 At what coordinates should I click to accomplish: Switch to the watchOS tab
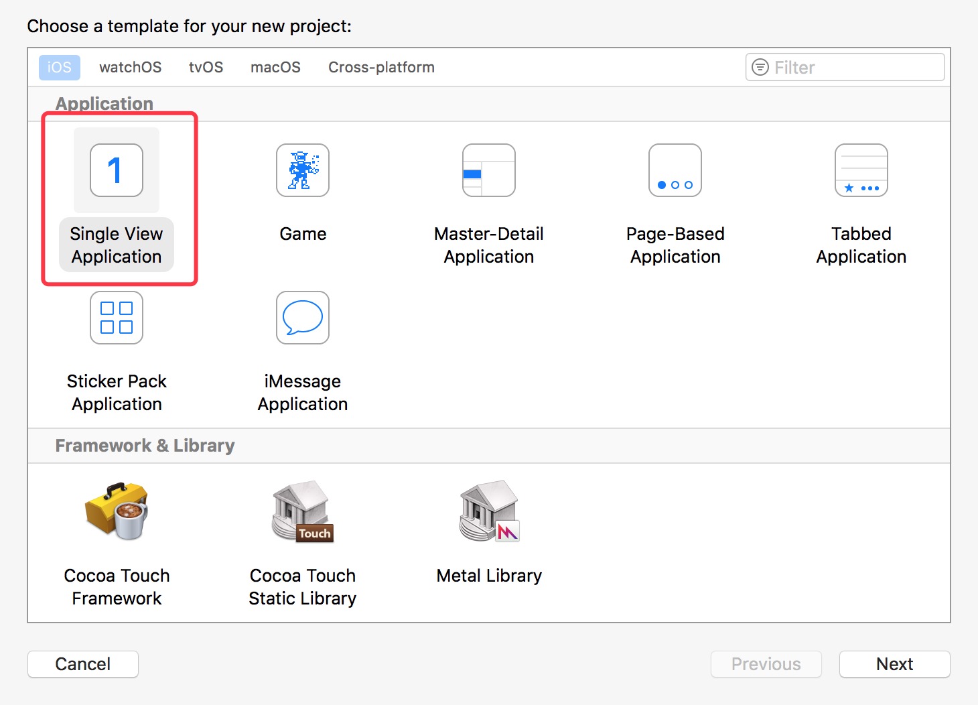(131, 67)
